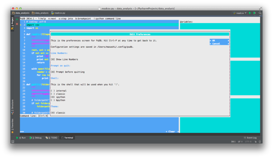The height and width of the screenshot is (158, 273).
Task: Switch to the TODO tool tab
Action: point(52,138)
